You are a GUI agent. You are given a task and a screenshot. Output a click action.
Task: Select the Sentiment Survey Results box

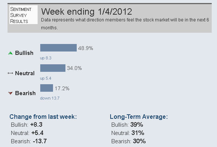coord(23,15)
